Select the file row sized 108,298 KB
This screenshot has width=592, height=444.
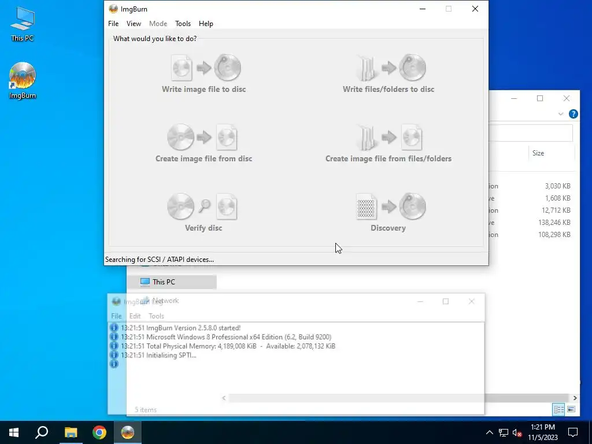[532, 234]
